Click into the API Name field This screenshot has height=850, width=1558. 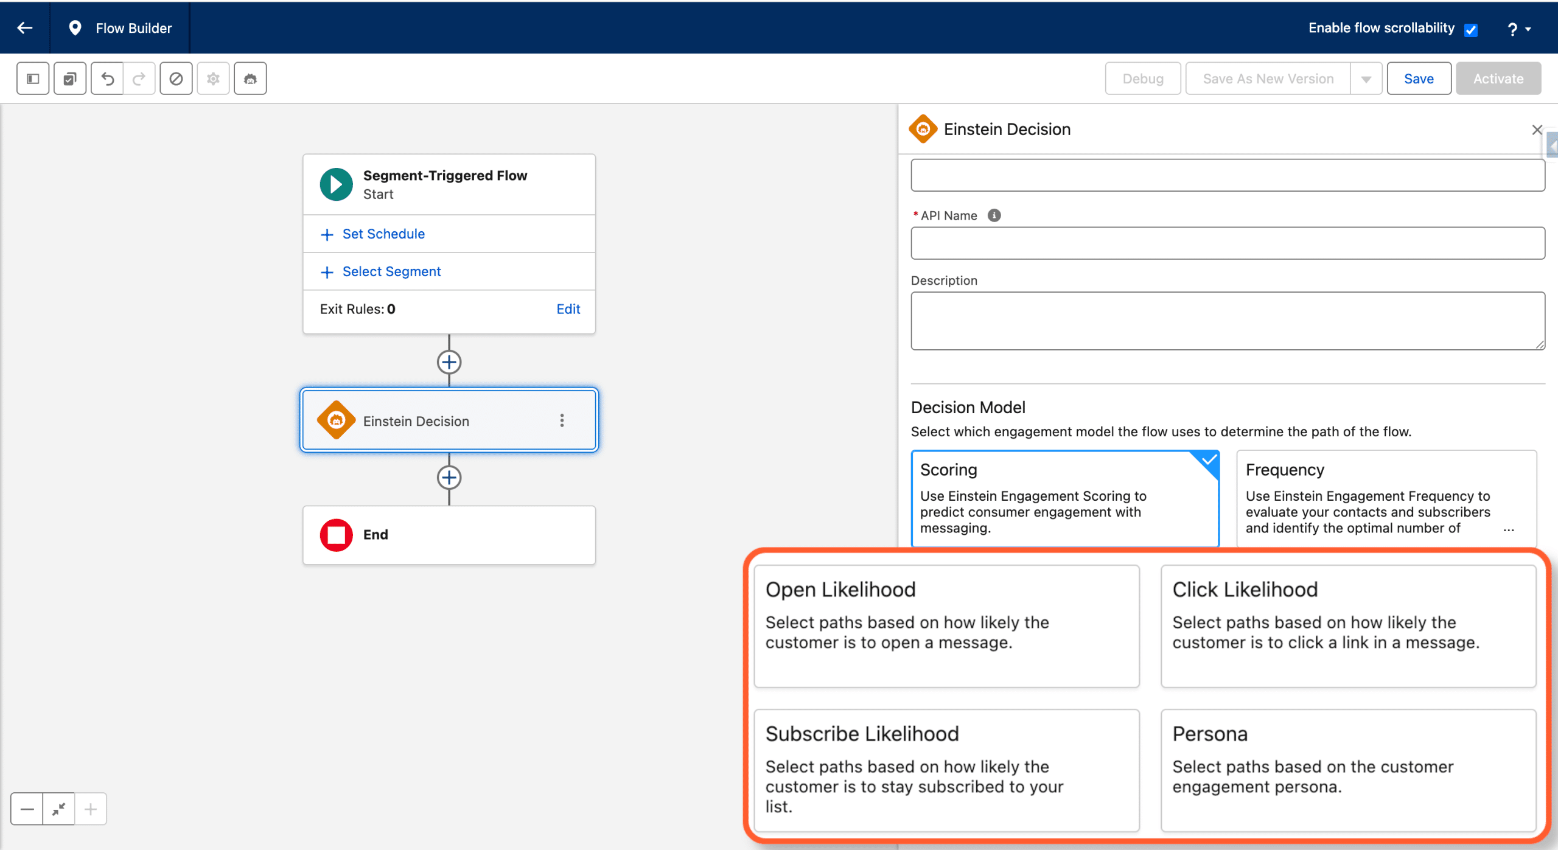(1227, 243)
